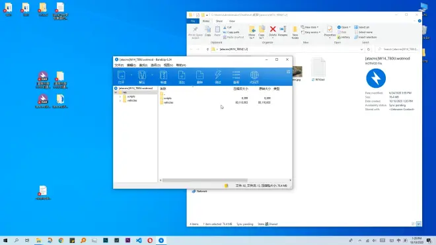
Task: Open the Explorer address bar history dropdown
Action: tap(361, 50)
